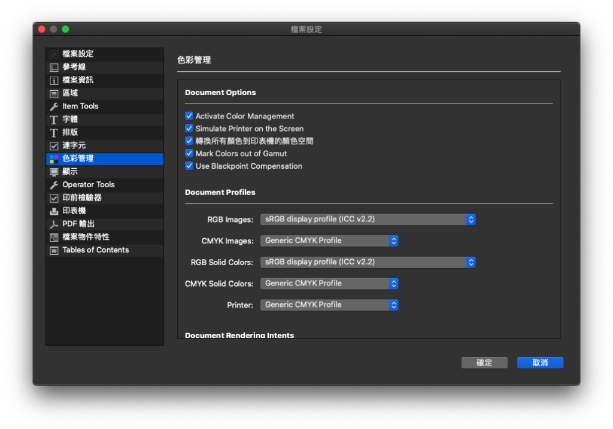Screen dimensions: 613x429
Task: Click the 檔案設定 window title text
Action: coord(306,29)
